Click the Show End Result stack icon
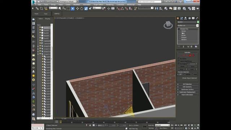This screenshot has width=231, height=130. tap(183, 47)
